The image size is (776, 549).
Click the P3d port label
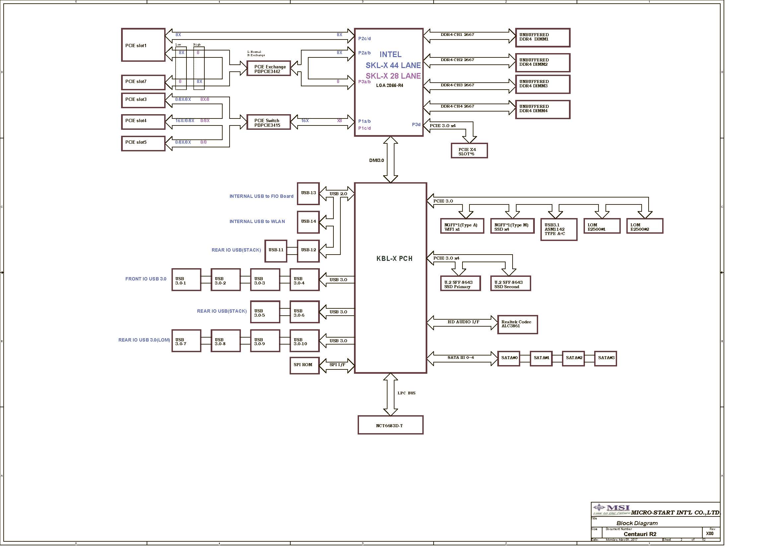pyautogui.click(x=416, y=124)
